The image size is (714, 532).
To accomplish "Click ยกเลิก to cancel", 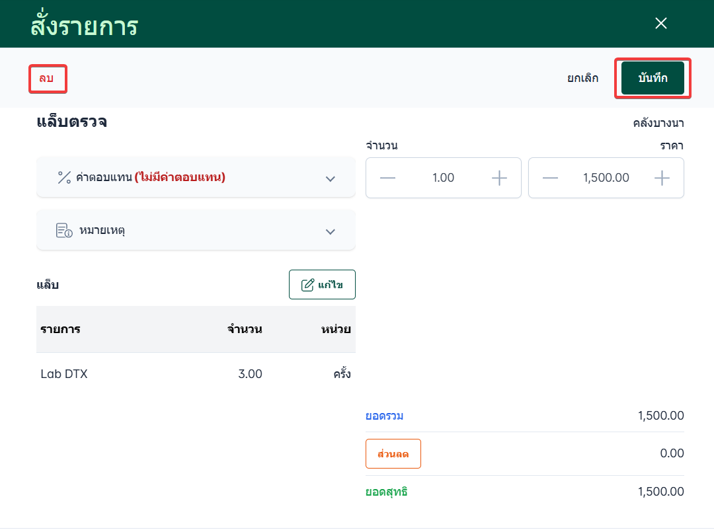I will coord(582,78).
